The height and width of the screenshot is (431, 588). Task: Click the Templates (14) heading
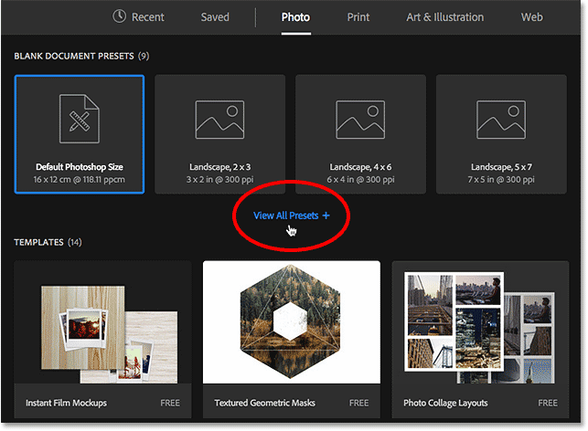click(48, 242)
